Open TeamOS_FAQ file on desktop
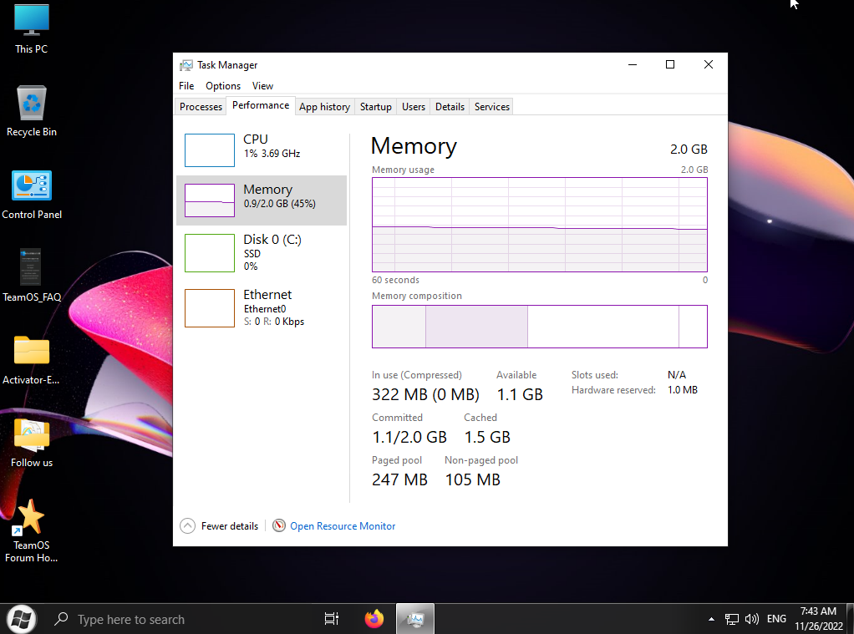Image resolution: width=854 pixels, height=634 pixels. click(x=31, y=276)
